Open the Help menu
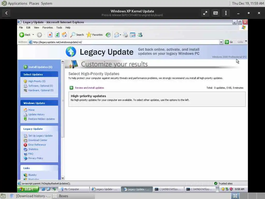Screen dimensions: 265x199 [68, 27]
